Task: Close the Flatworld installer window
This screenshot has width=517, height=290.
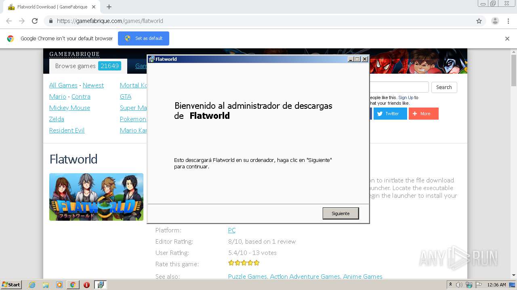Action: click(x=365, y=59)
